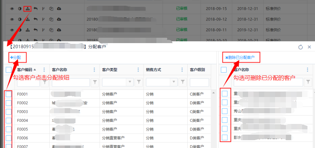The width and height of the screenshot is (315, 148).
Task: Click the cloud download icon in third row
Action: (59, 29)
